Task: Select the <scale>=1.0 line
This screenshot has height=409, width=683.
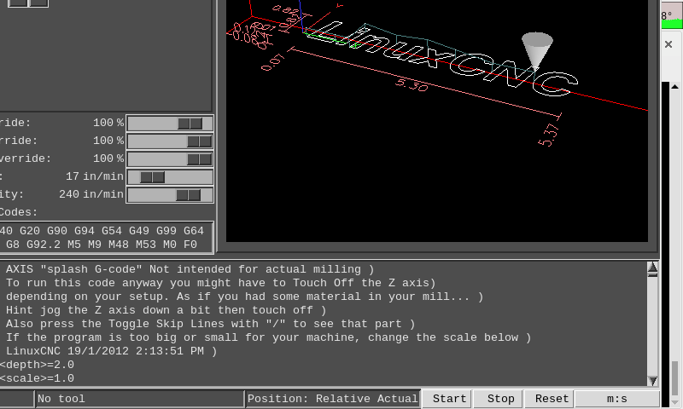Action: tap(37, 378)
